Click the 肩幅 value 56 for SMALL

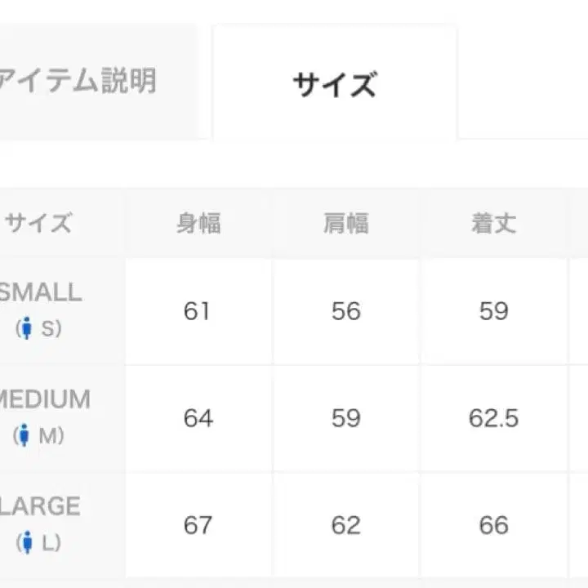point(346,311)
